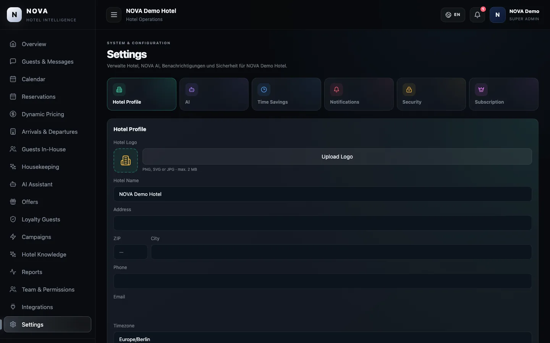Click the Guests & Messages chat icon
Viewport: 550px width, 343px height.
pyautogui.click(x=13, y=61)
